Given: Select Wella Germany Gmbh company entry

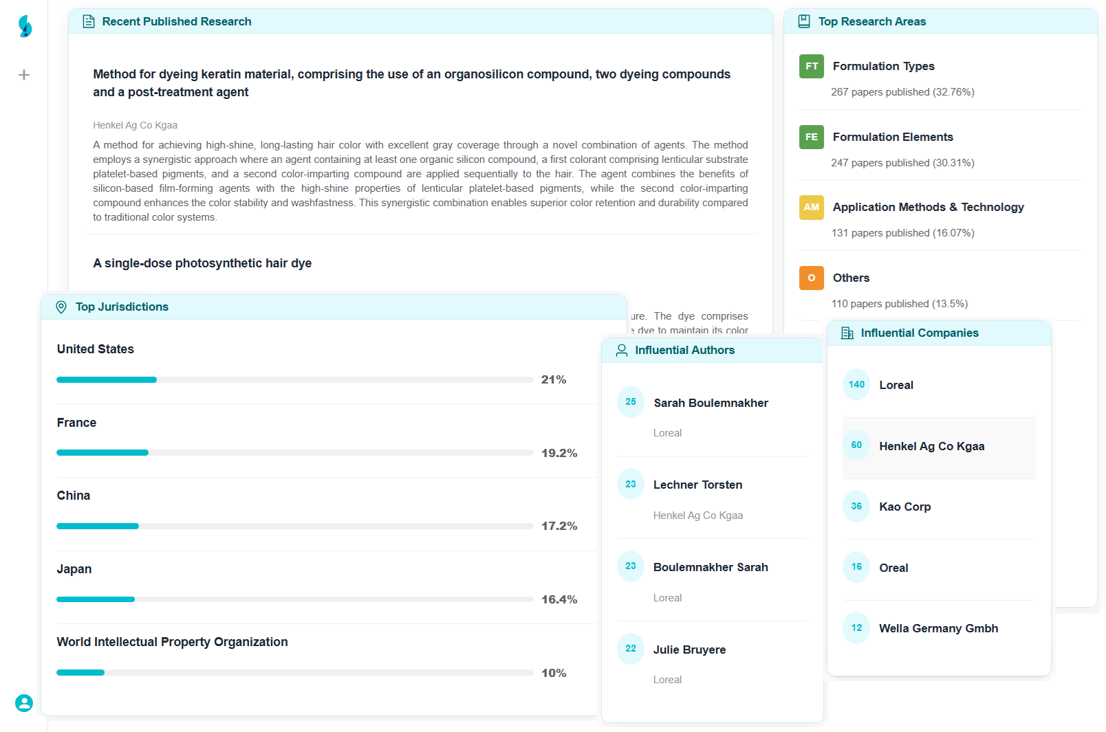Looking at the screenshot, I should (x=938, y=629).
